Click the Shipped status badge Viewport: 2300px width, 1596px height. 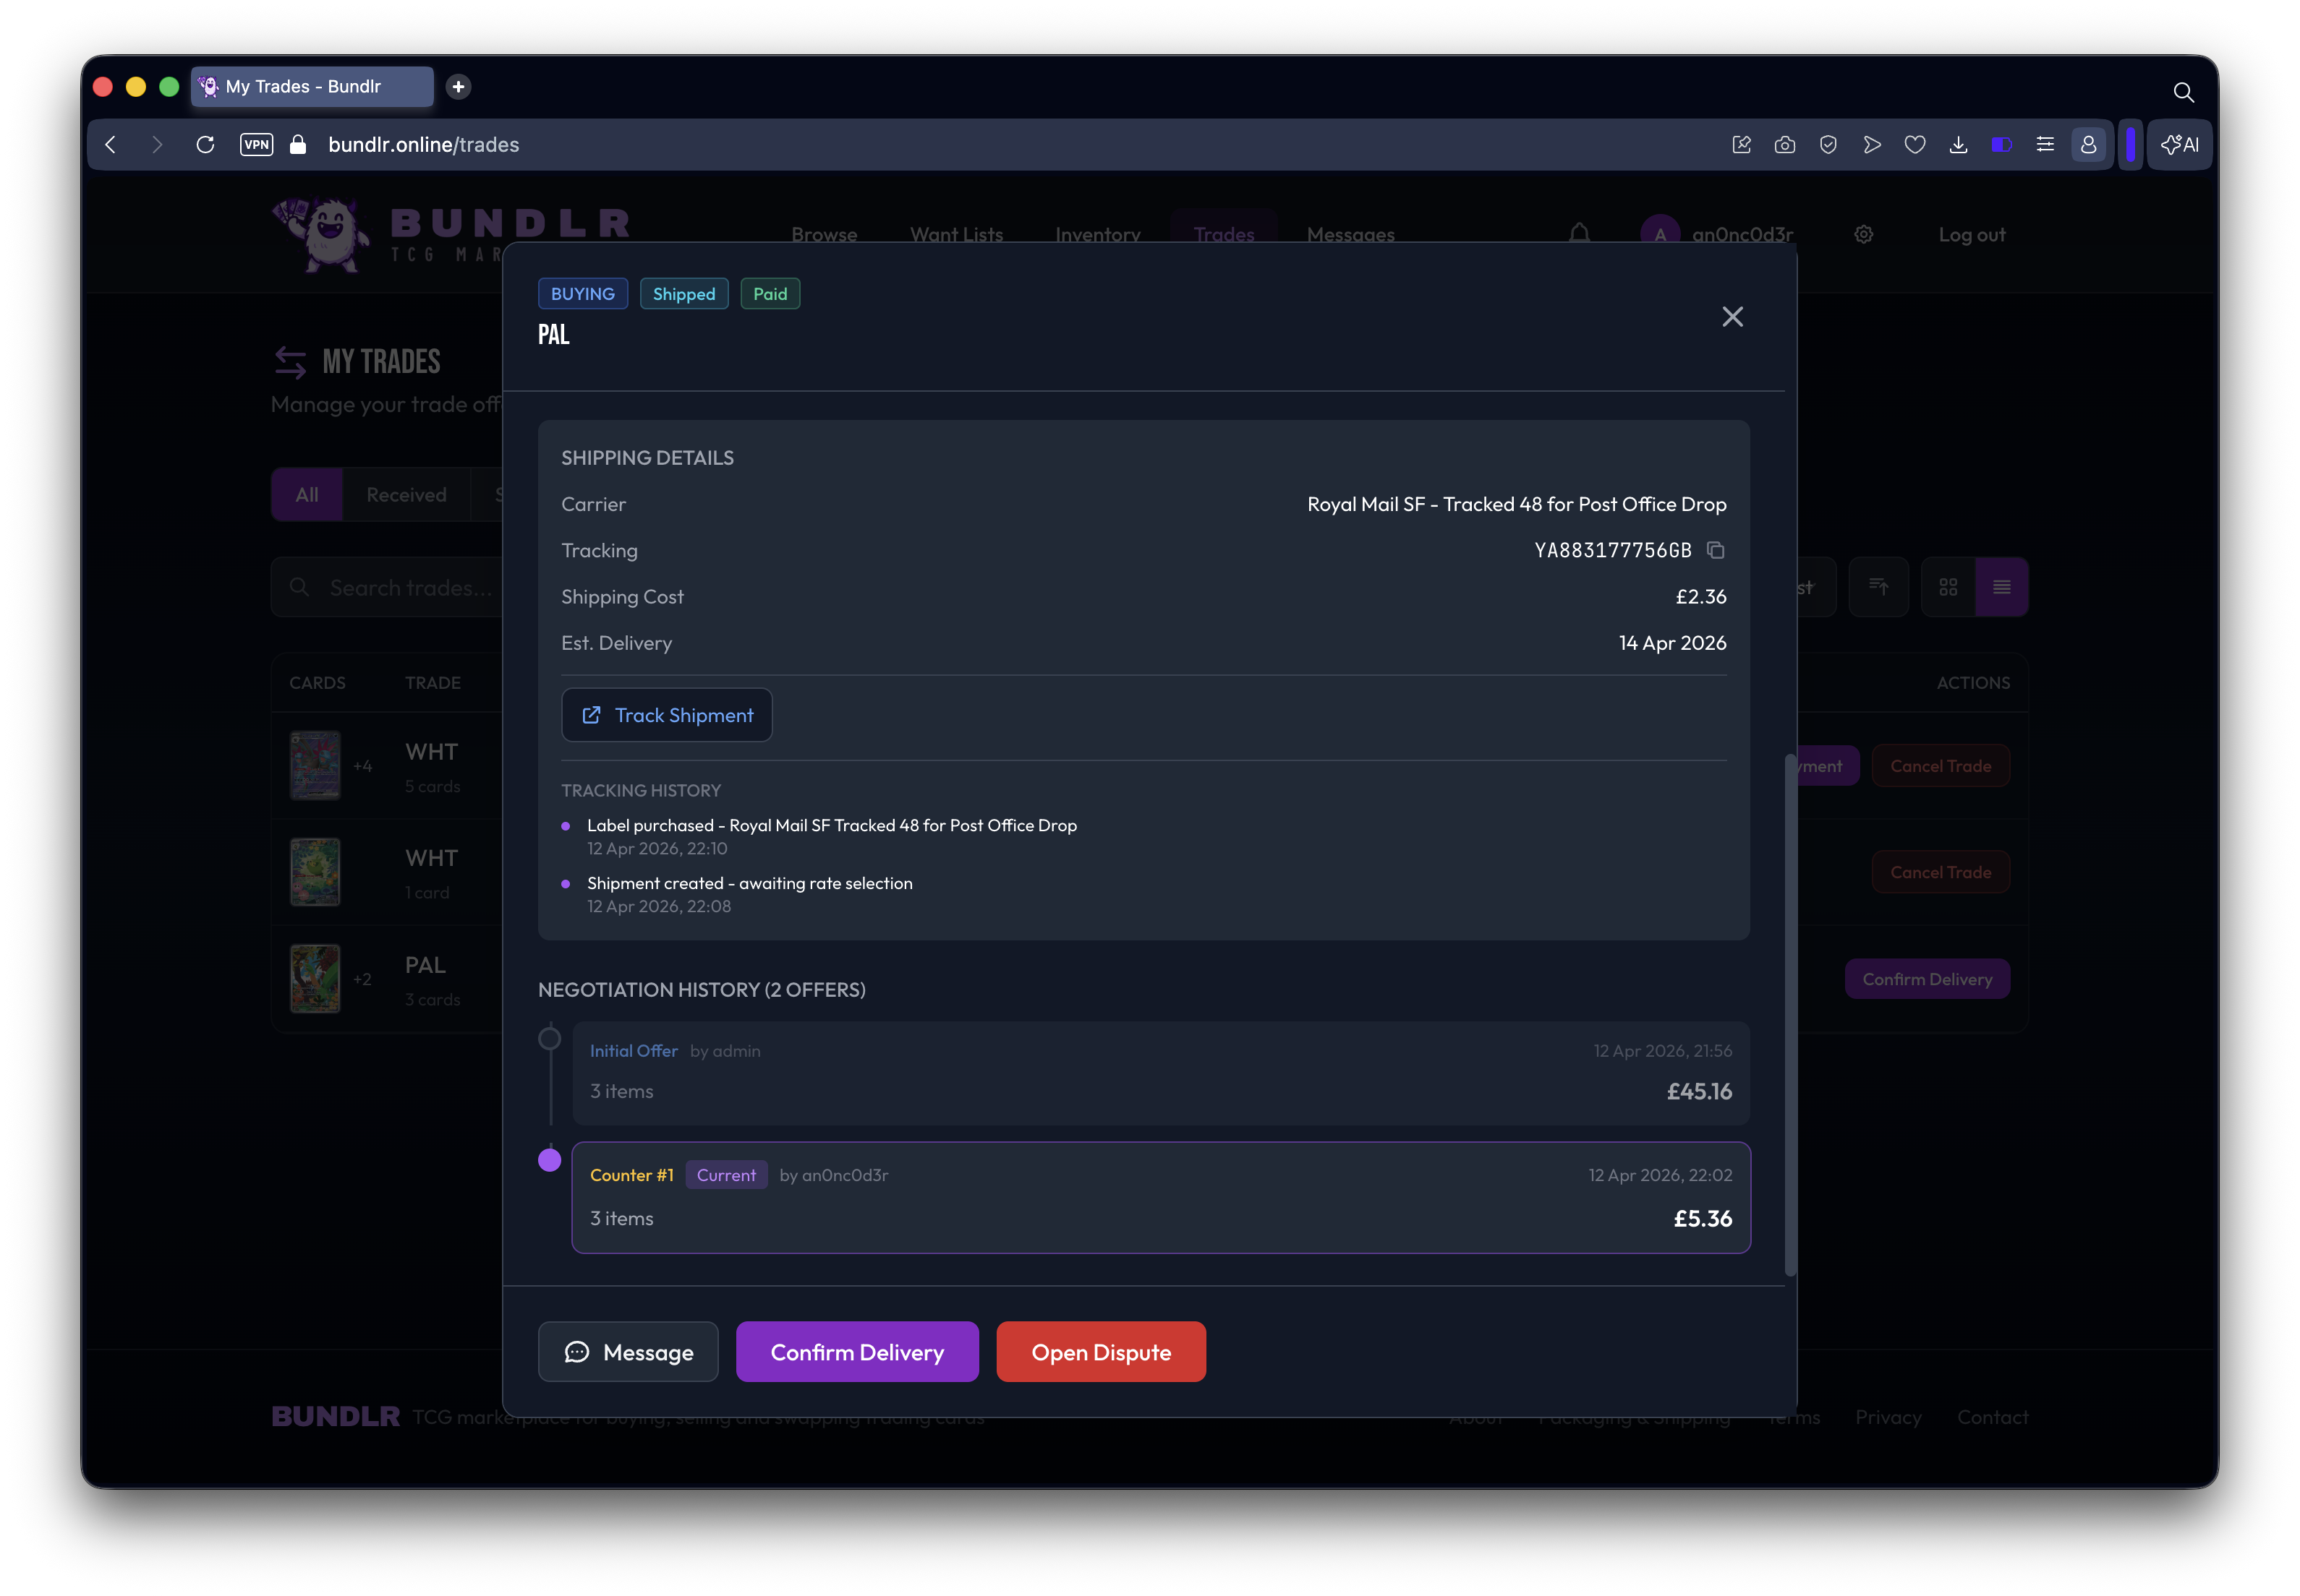pos(683,294)
